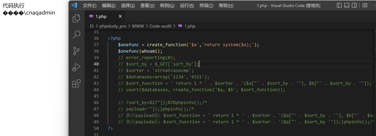Open the 转到(G) menu
Viewport: 376px width, 136px height.
click(x=167, y=6)
